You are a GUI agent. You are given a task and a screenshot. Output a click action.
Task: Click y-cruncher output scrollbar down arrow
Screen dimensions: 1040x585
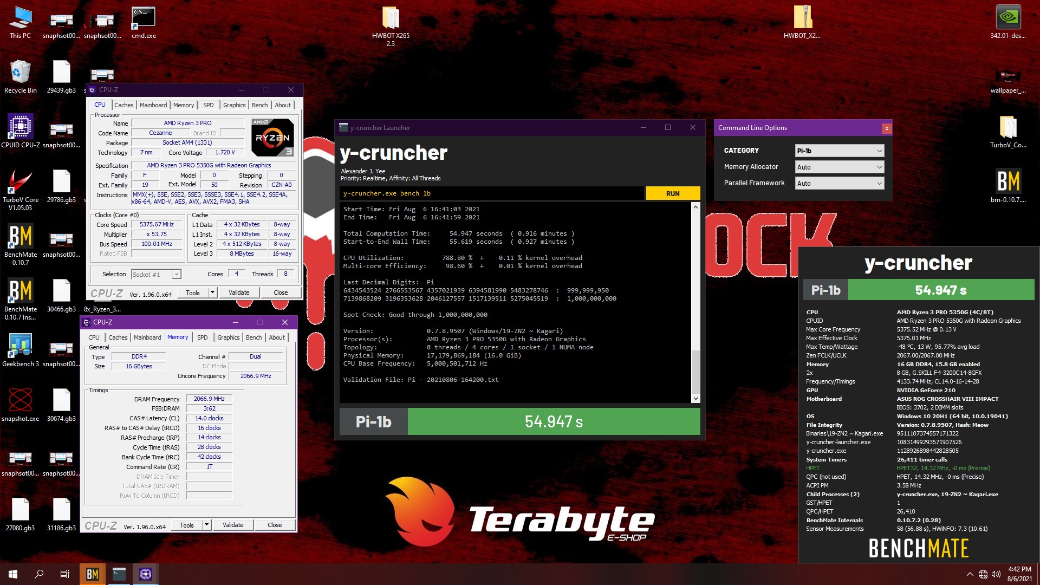(695, 399)
